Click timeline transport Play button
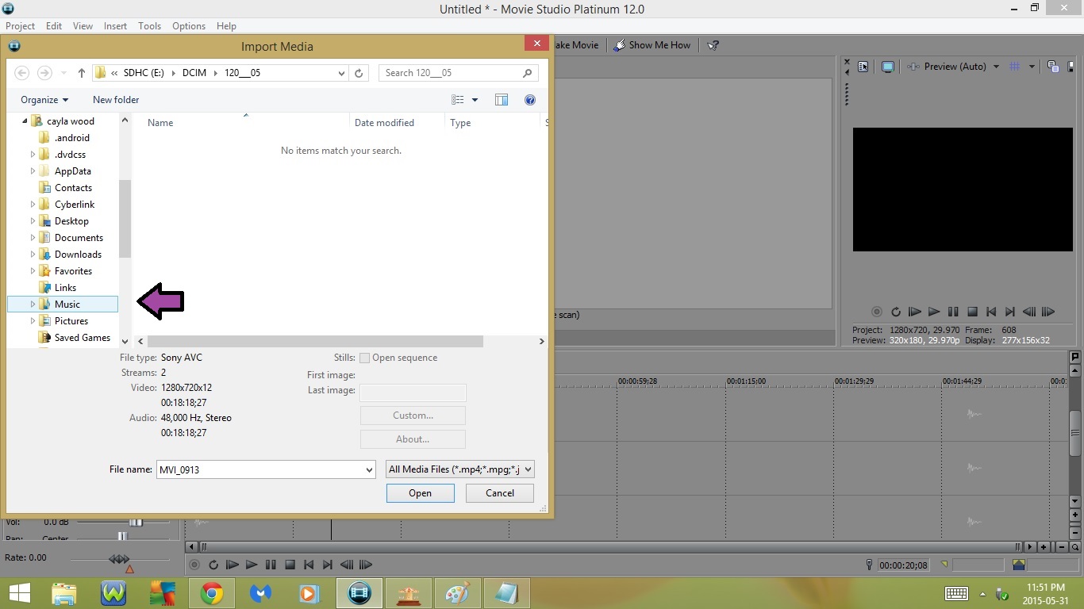This screenshot has width=1084, height=609. click(252, 565)
